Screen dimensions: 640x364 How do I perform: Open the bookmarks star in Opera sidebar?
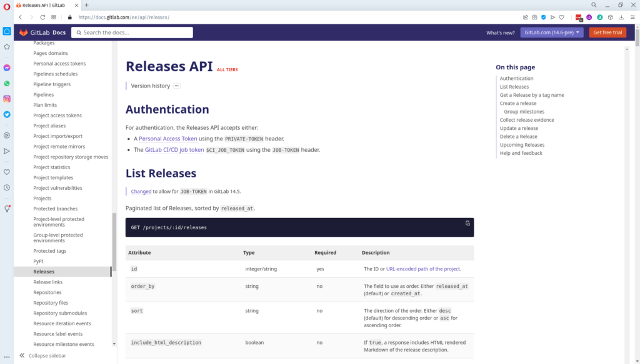7,47
